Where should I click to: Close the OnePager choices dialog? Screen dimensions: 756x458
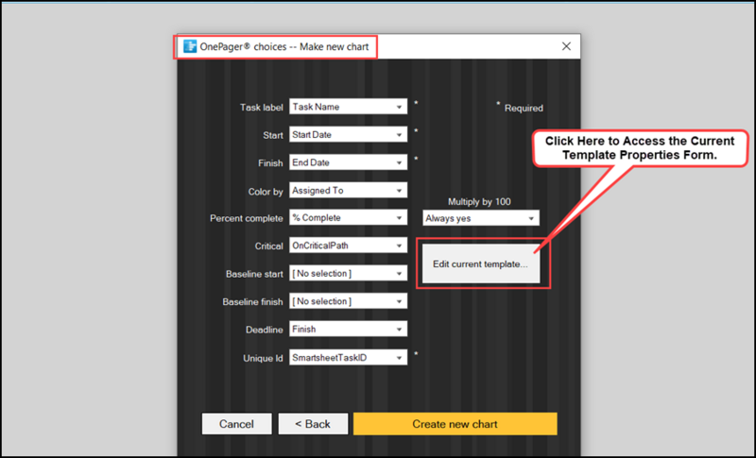click(x=566, y=46)
